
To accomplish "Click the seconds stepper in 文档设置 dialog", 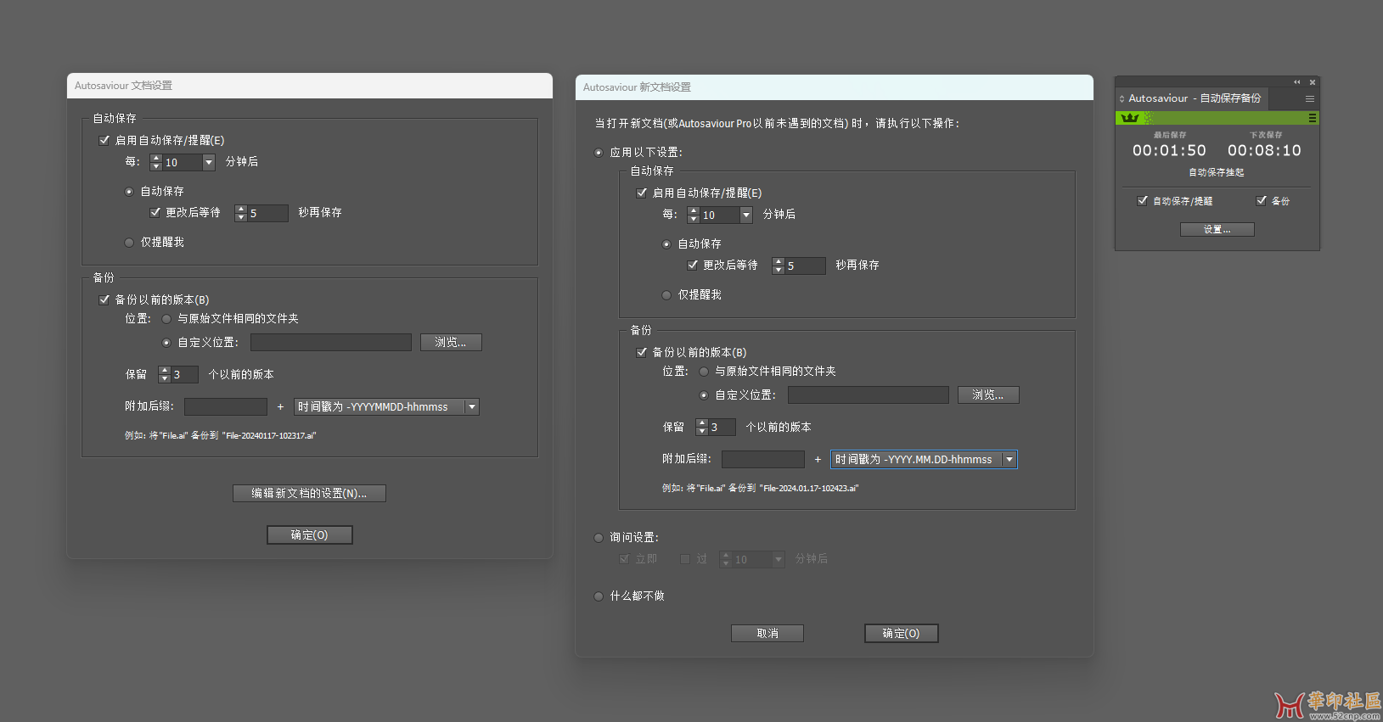I will coord(241,213).
